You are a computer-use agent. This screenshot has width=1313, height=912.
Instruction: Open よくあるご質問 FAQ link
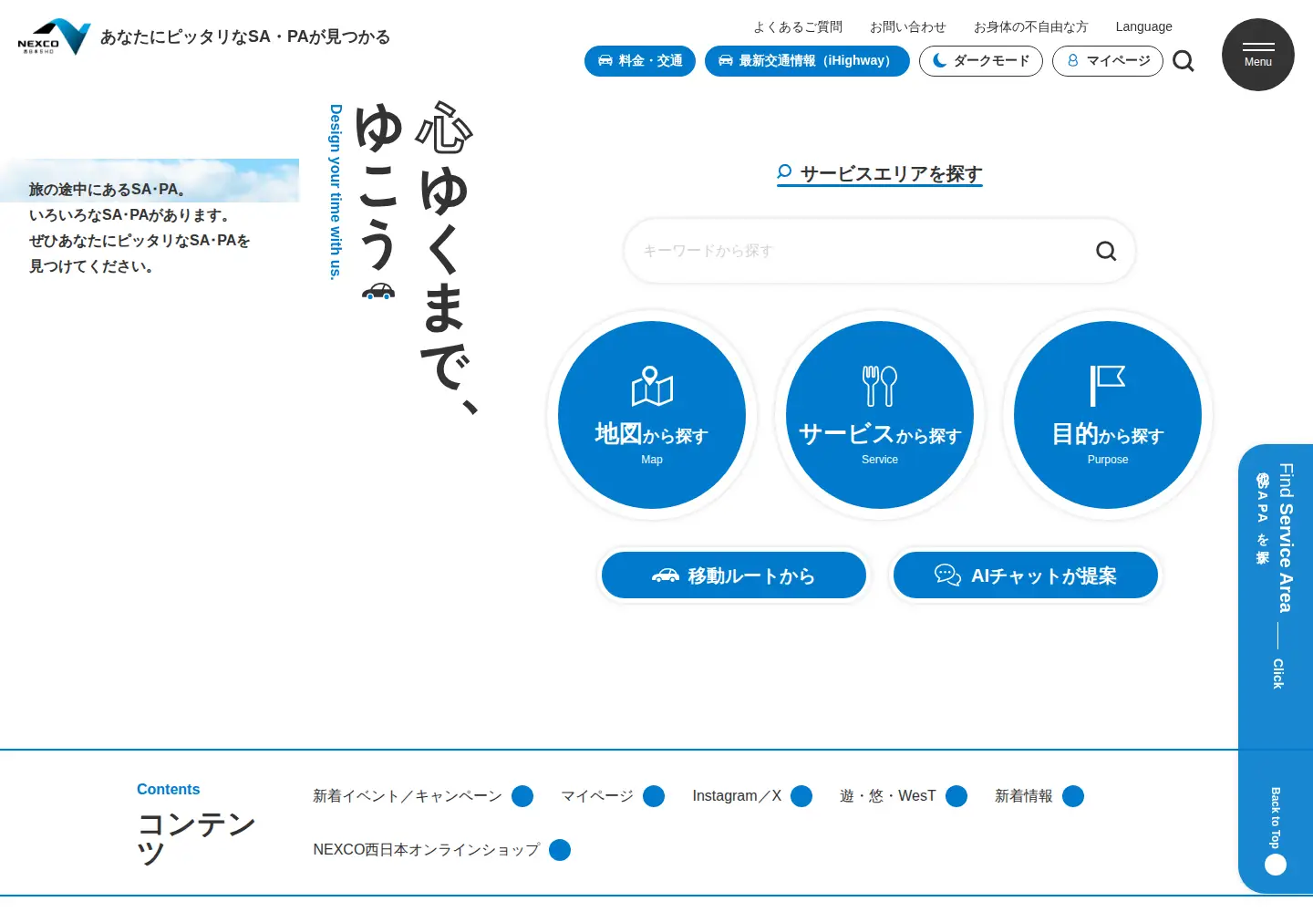[798, 26]
